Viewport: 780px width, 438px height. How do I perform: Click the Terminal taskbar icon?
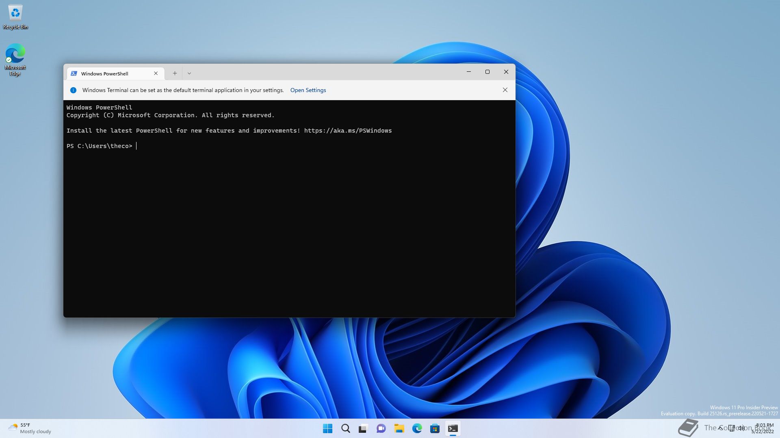pos(453,428)
